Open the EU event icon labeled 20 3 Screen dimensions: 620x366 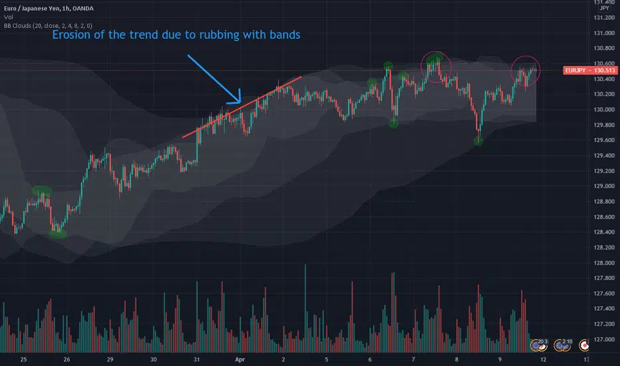pyautogui.click(x=539, y=345)
